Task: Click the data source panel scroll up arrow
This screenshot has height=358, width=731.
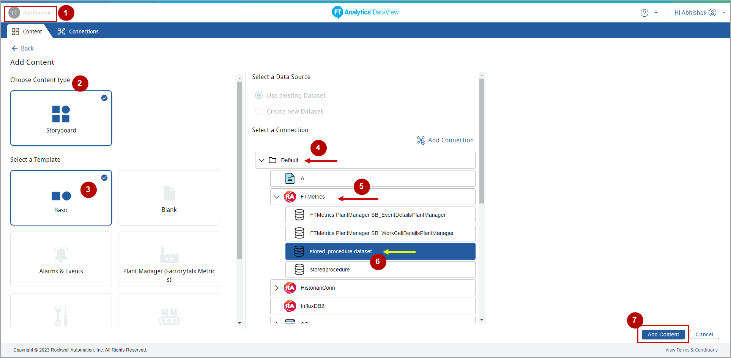Action: click(482, 75)
